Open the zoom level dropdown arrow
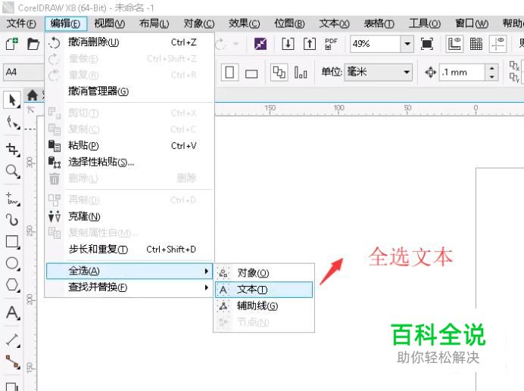This screenshot has height=391, width=524. (407, 44)
